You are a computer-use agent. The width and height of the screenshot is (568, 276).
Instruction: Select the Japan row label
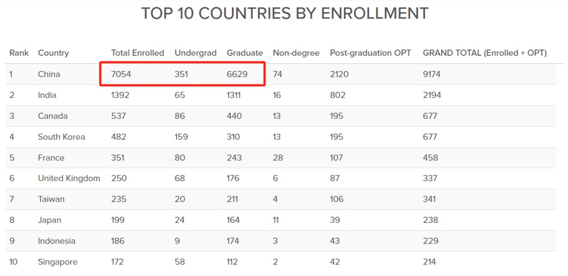coord(49,220)
